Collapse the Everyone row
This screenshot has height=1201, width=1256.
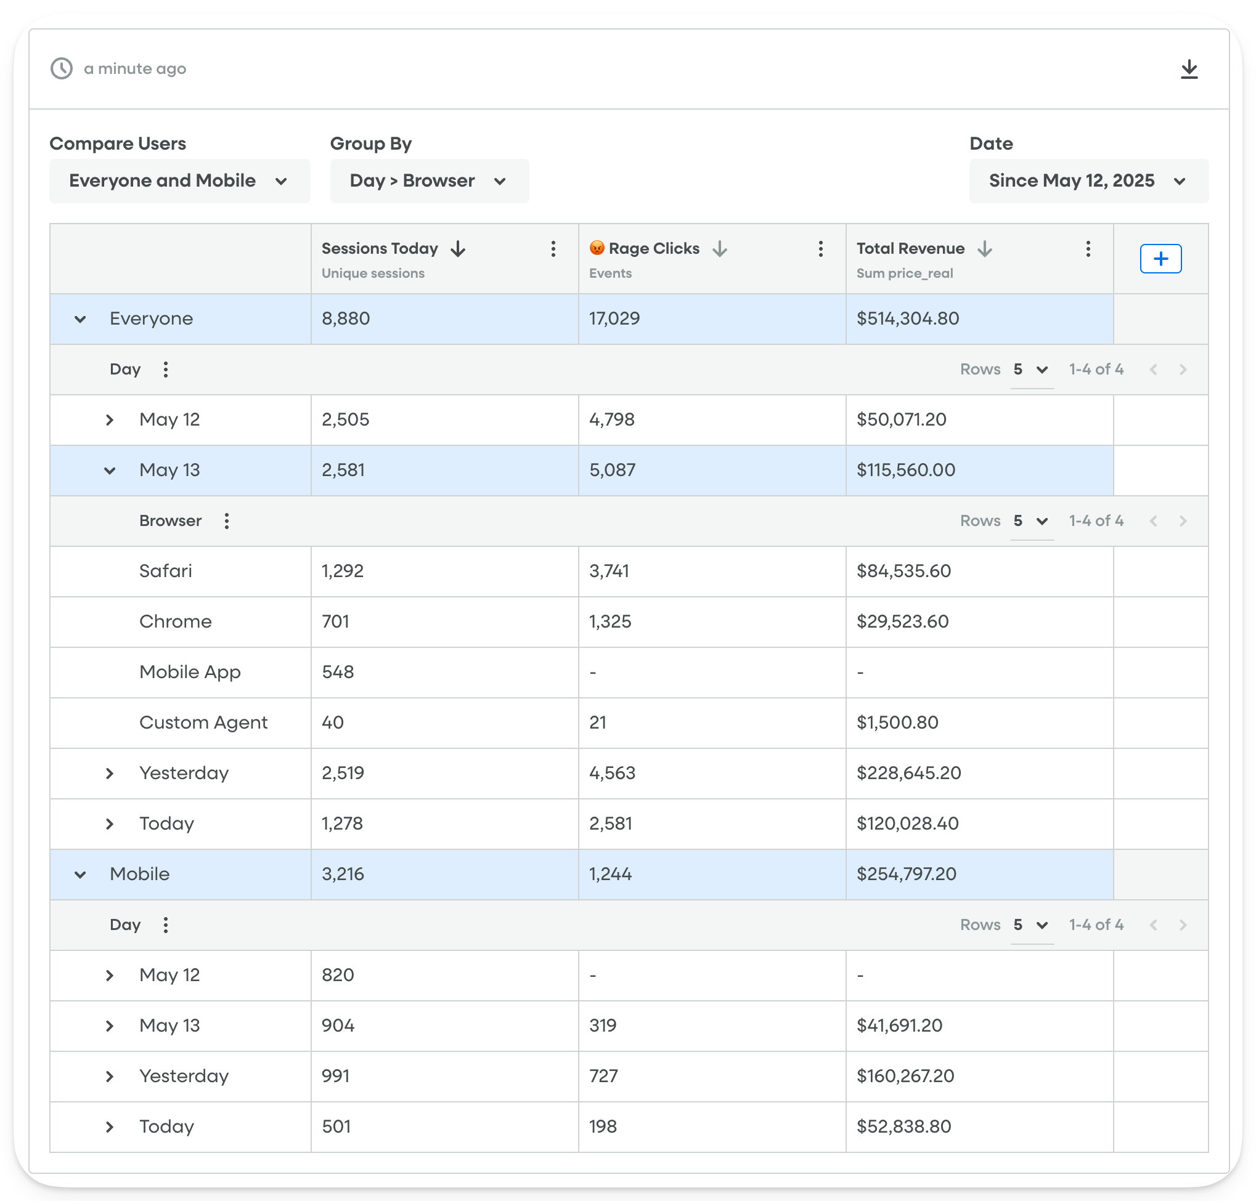pyautogui.click(x=80, y=318)
